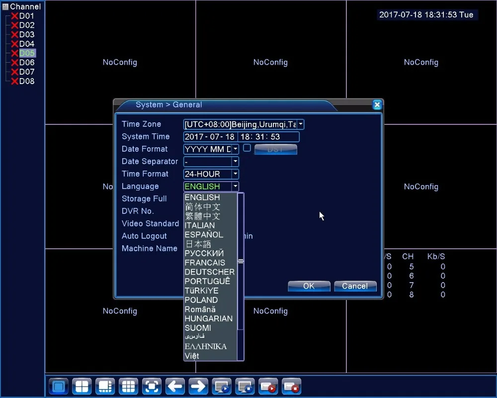Click red X icon next to D01
The image size is (497, 398).
tap(14, 16)
